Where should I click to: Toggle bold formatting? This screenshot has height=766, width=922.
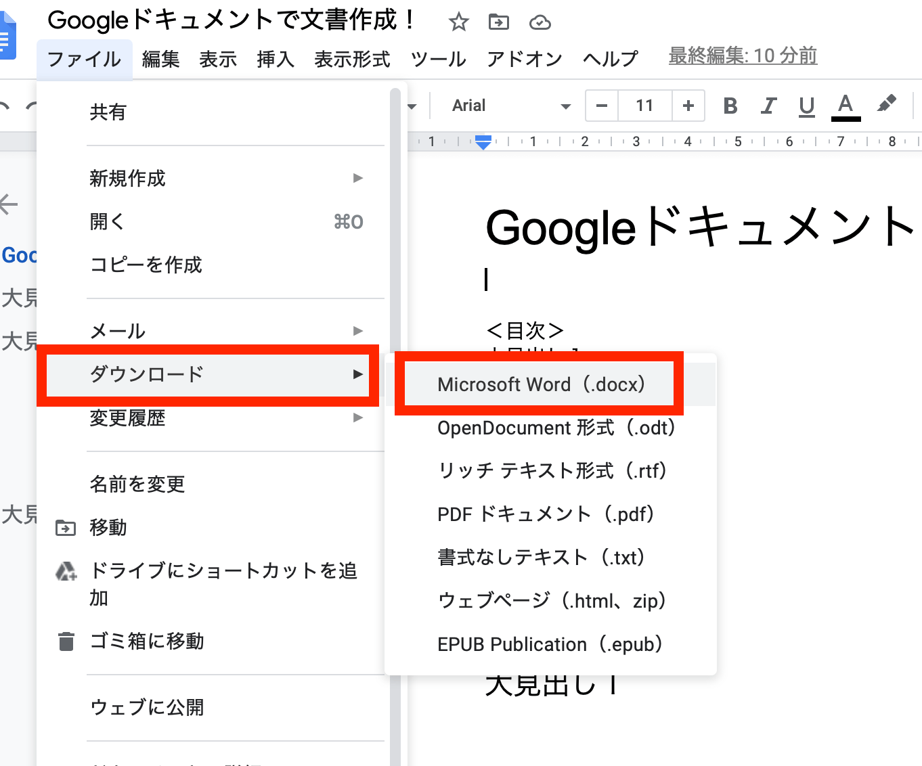[x=730, y=106]
